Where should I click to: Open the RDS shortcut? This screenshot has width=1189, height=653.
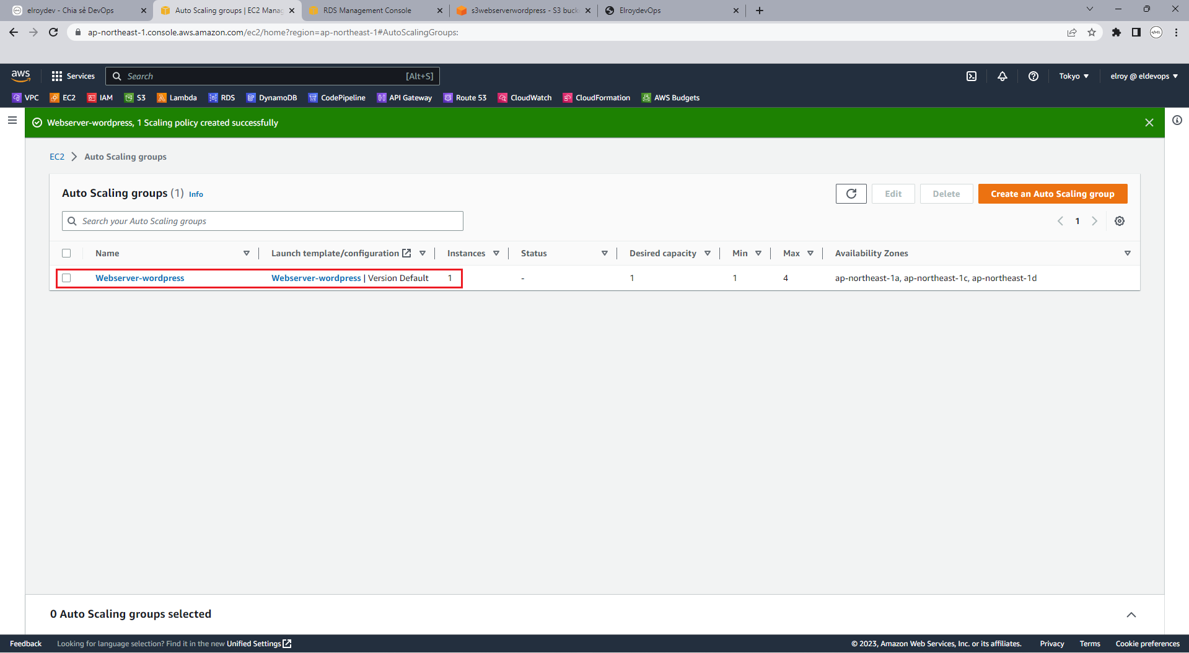tap(222, 98)
